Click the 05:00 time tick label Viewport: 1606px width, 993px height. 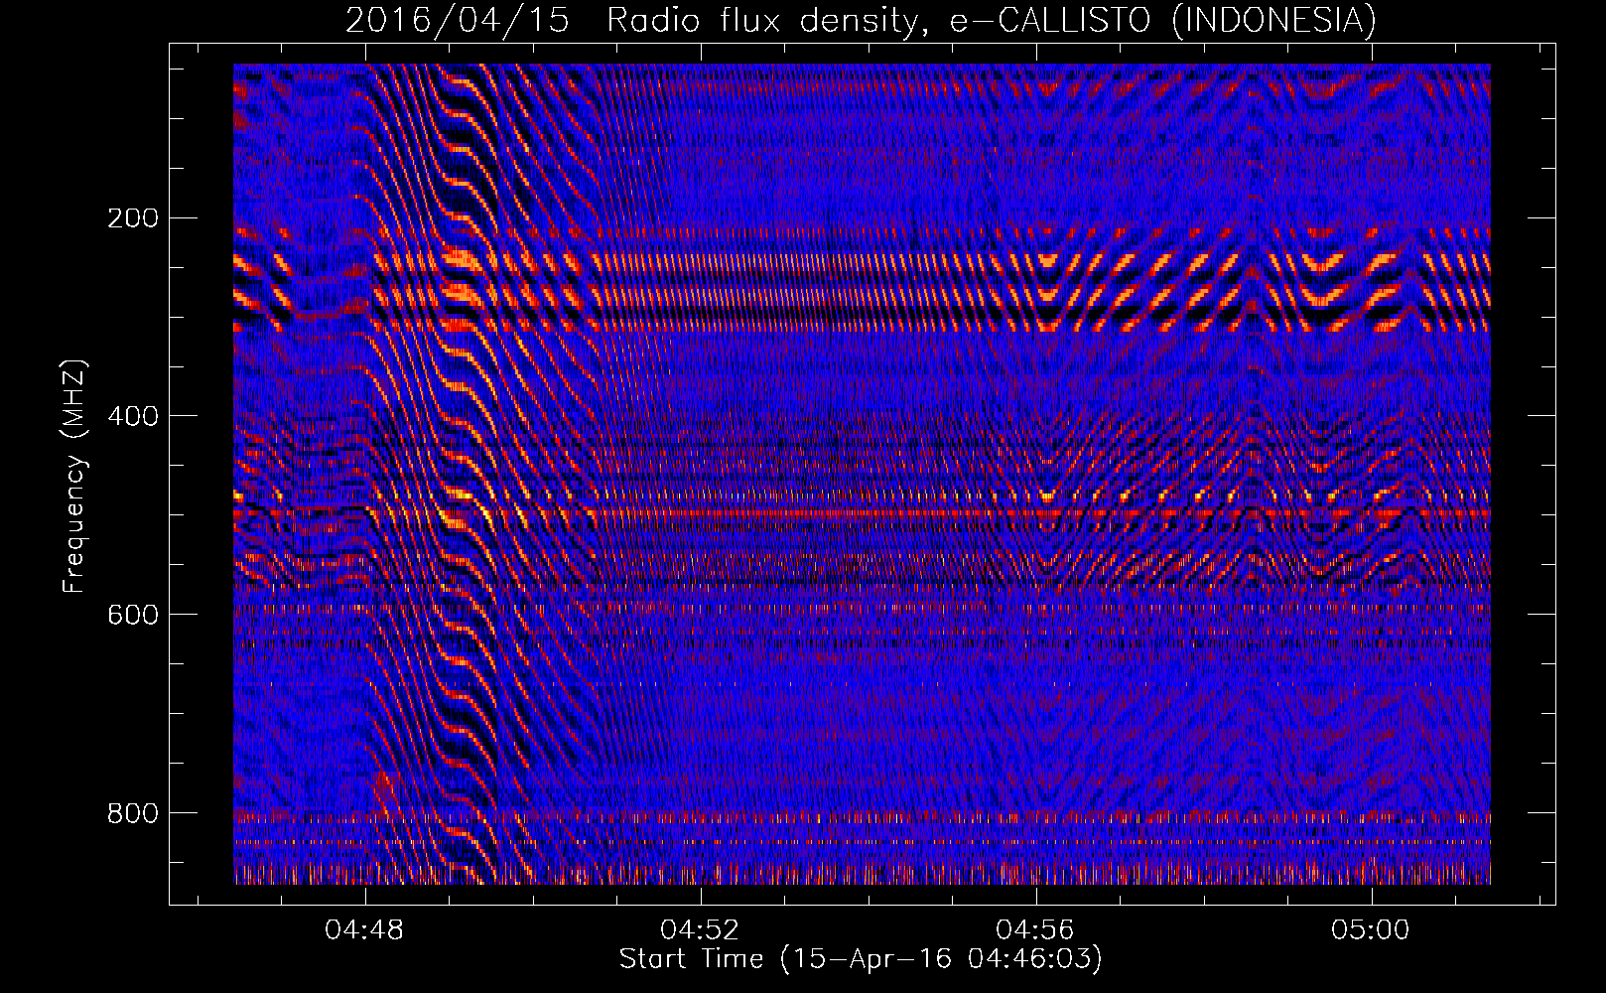point(1371,930)
